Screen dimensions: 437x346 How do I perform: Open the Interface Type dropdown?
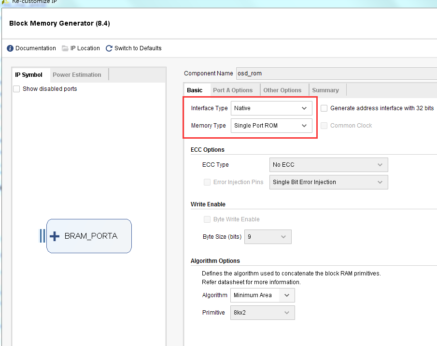[271, 108]
